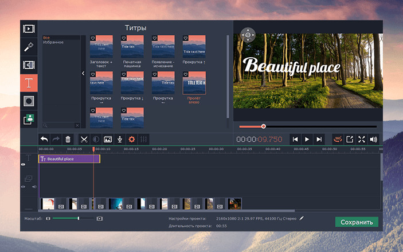Jump to previous frame button
Viewport: 403px width, 252px height.
(295, 139)
